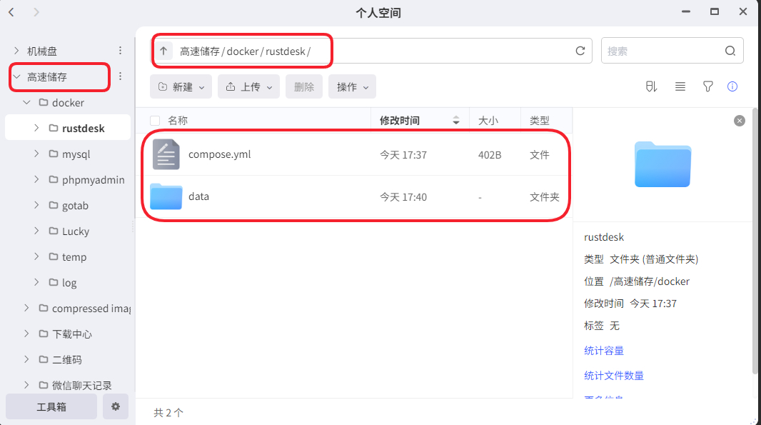Expand the phpmyadmin folder node

[36, 179]
